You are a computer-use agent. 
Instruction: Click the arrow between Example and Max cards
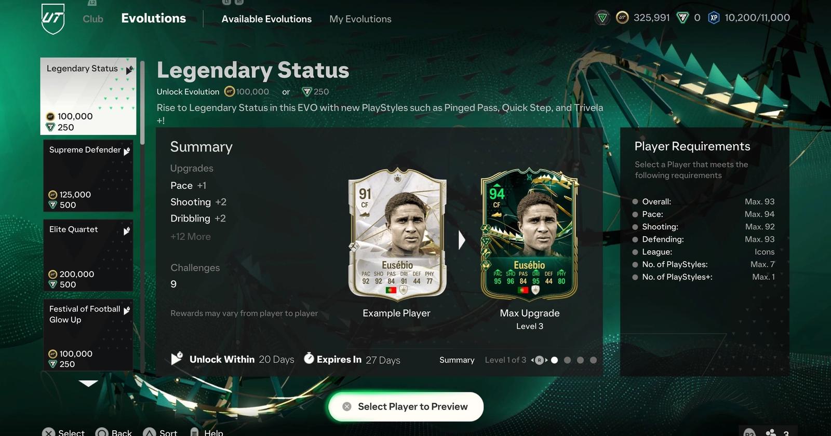(462, 240)
